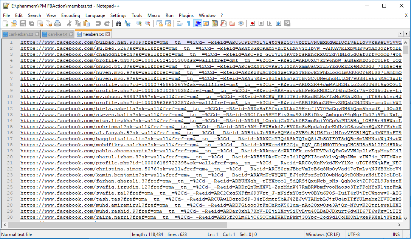Open Find with the binoculars icon

[x=118, y=23]
